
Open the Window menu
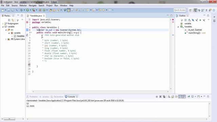pos(64,5)
